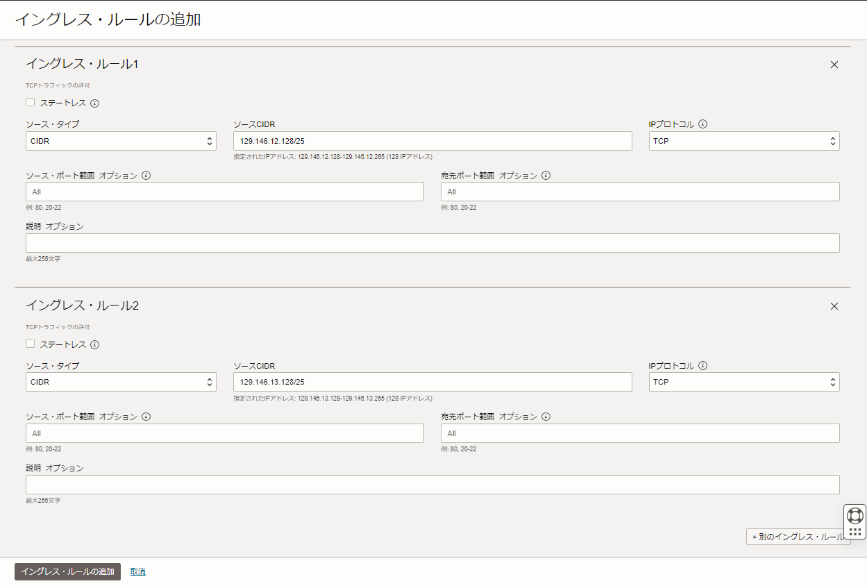
Task: Click info icon for 宛先ポート範囲 in rule 2
Action: 546,417
